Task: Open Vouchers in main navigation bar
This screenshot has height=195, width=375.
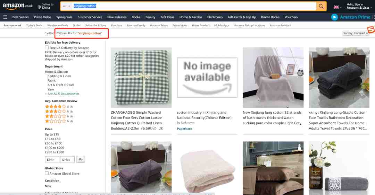Action: click(291, 17)
